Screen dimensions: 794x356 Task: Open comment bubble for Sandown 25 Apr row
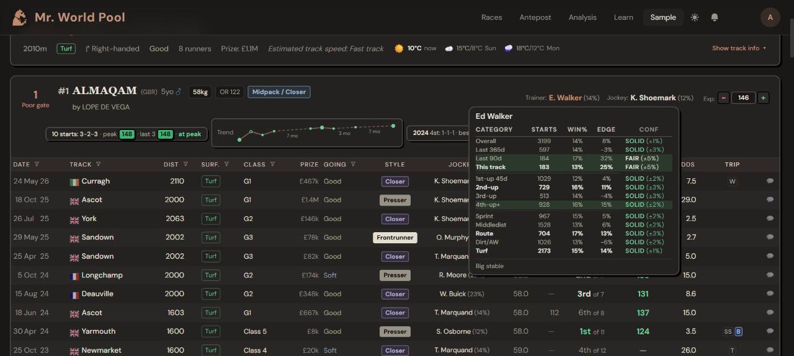click(x=770, y=256)
